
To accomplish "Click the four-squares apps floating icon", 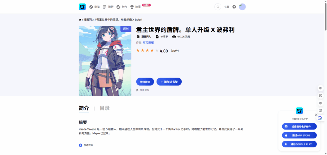I will [x=321, y=111].
